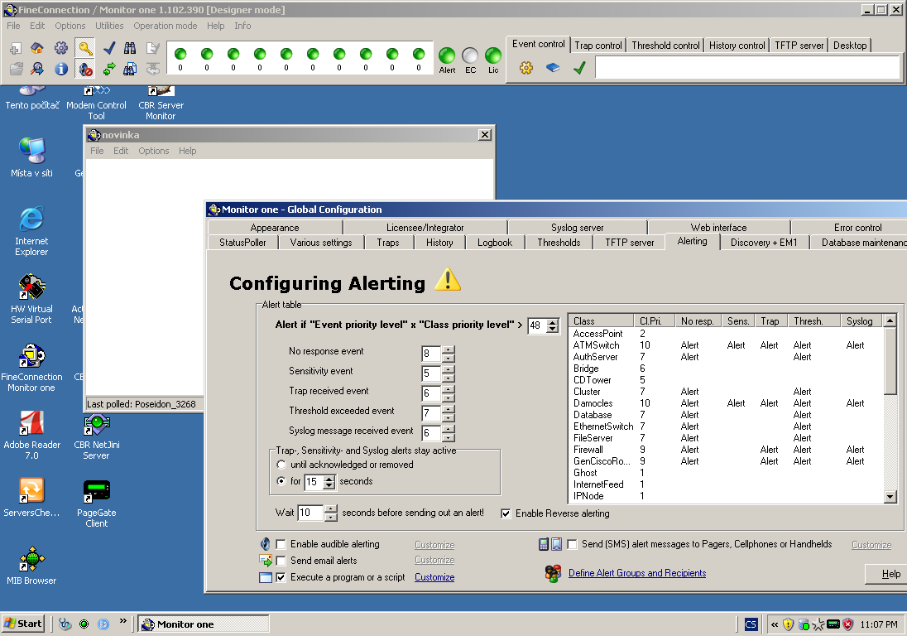Switch to the Trap control tab
Screen dimensions: 907x636
tap(598, 46)
